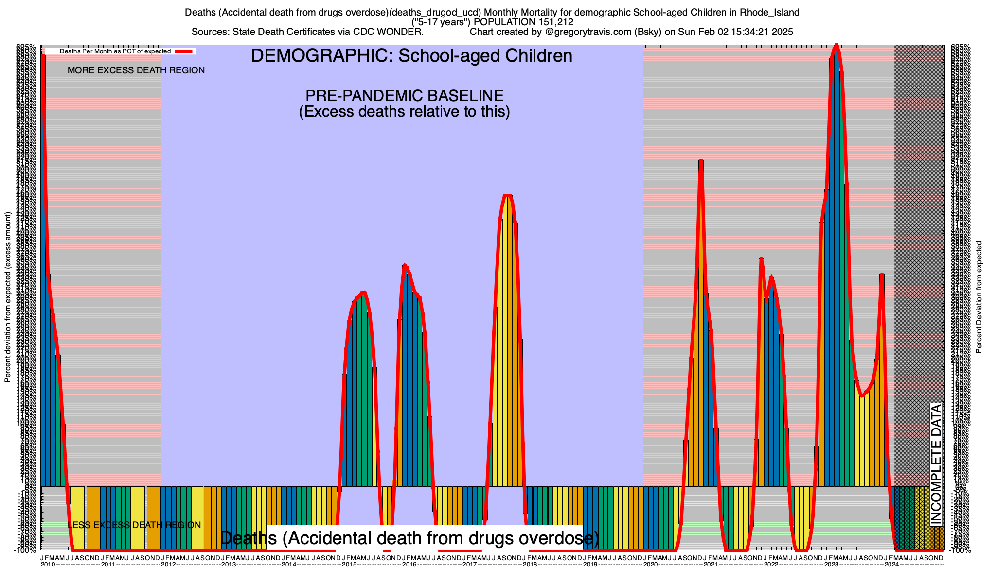Click the vertical 'INCOMPLETE DATA' label
Image resolution: width=996 pixels, height=583 pixels.
click(x=936, y=464)
